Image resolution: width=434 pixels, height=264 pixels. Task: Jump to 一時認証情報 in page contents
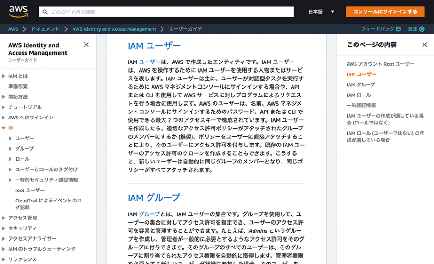click(x=361, y=106)
